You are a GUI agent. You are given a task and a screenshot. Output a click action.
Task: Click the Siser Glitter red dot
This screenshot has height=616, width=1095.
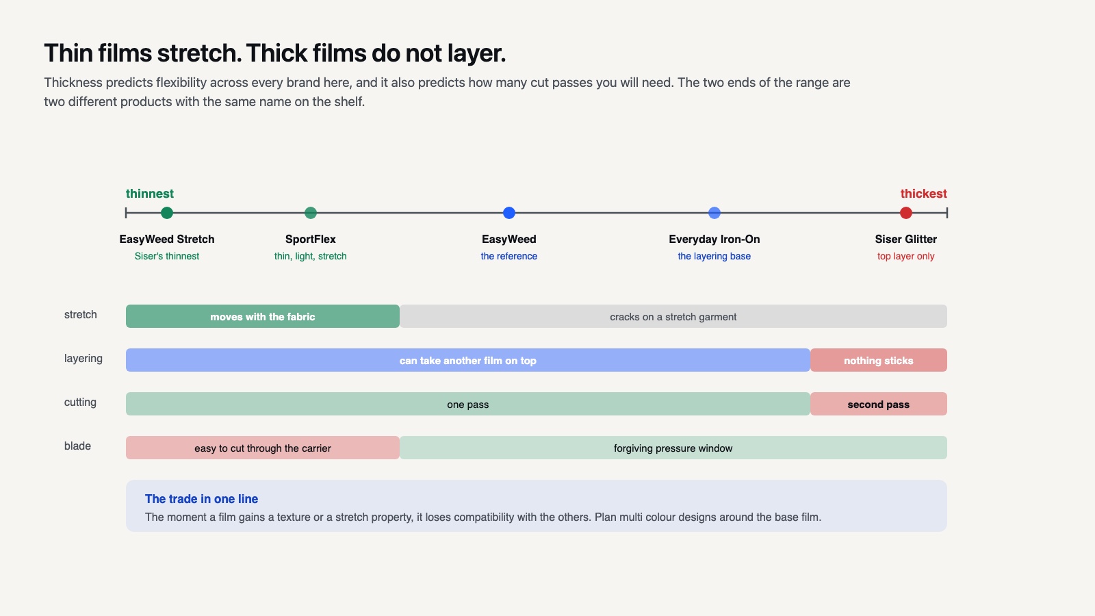pyautogui.click(x=906, y=213)
